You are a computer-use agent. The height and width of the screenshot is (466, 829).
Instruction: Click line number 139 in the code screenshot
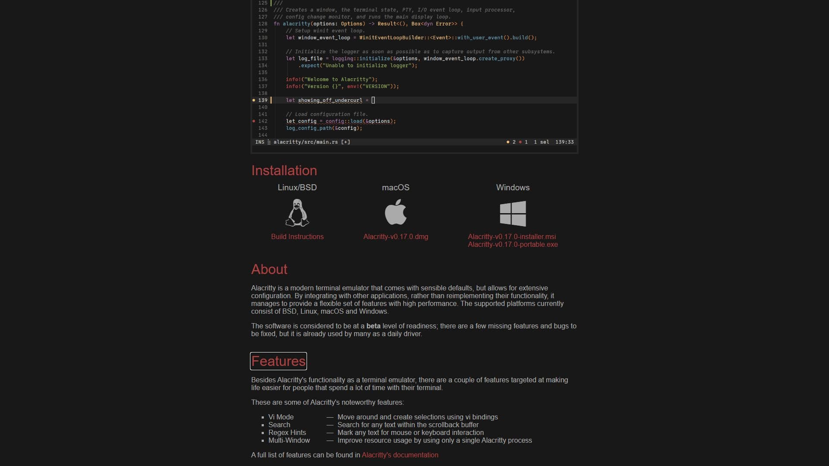pyautogui.click(x=263, y=100)
